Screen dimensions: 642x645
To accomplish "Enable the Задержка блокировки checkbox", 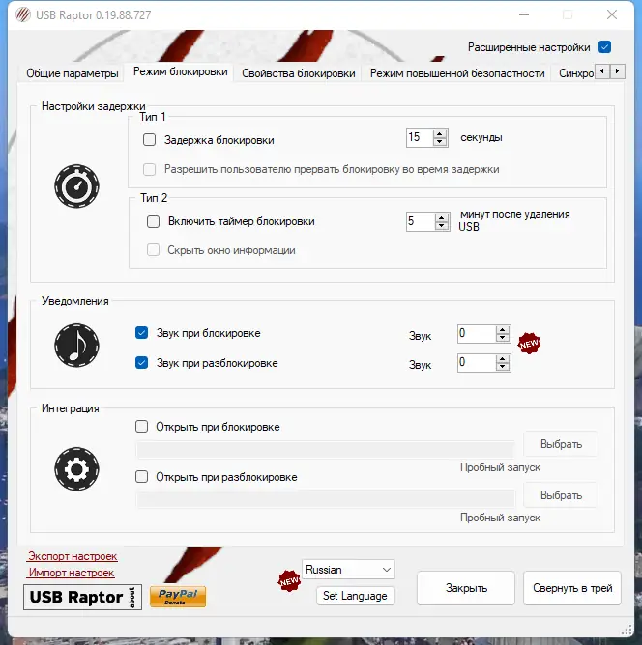I will (150, 140).
